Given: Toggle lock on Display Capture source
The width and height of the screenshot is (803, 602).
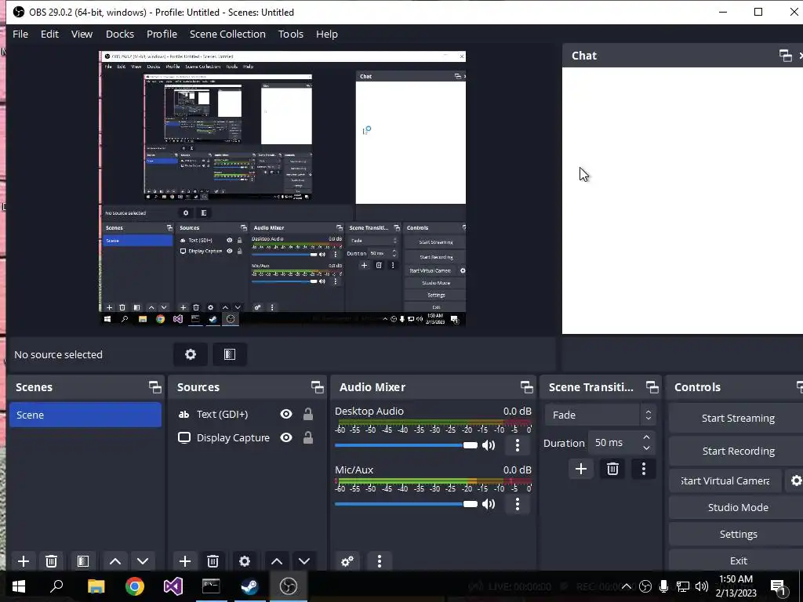Looking at the screenshot, I should coord(307,437).
